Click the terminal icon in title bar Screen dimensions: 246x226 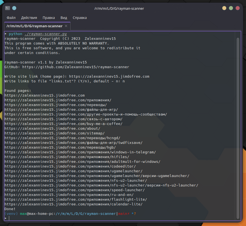click(x=8, y=8)
